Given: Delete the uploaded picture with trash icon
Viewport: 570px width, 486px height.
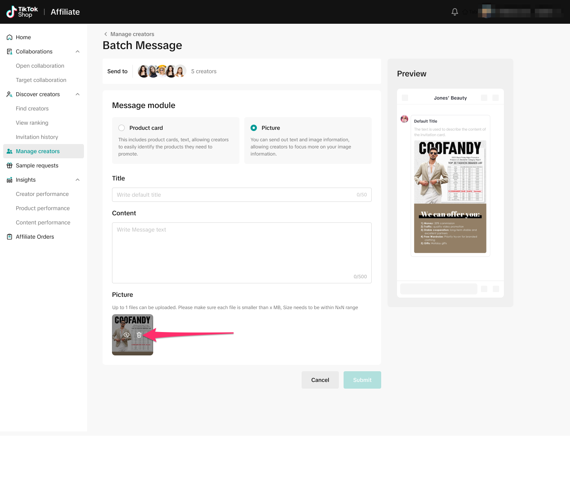Looking at the screenshot, I should click(139, 335).
